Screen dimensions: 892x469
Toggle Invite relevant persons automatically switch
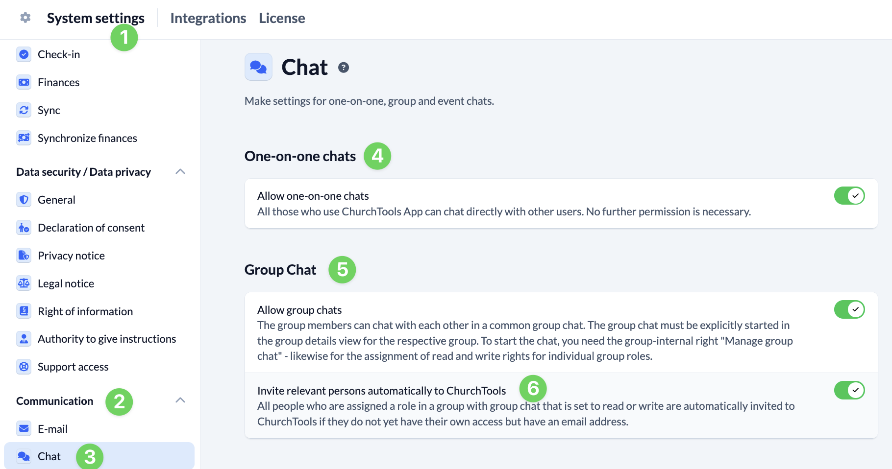[x=849, y=390]
